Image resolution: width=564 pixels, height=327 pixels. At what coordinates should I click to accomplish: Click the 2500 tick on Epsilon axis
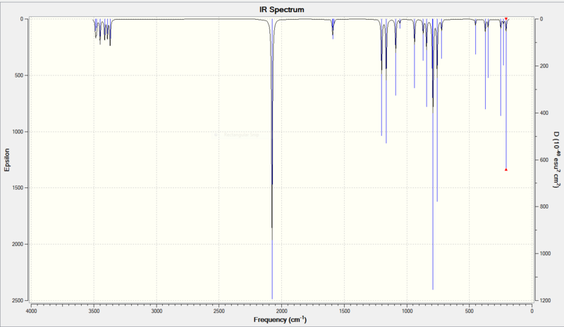tap(18, 300)
